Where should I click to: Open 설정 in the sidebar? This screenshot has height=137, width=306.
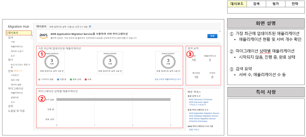click(x=11, y=106)
